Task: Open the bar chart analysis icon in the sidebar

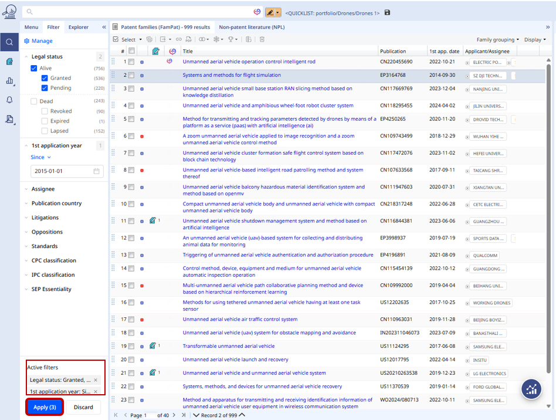Action: pyautogui.click(x=9, y=81)
